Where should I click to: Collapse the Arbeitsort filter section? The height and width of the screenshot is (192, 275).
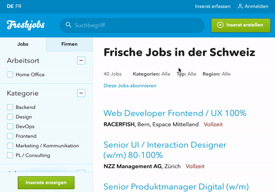tap(81, 60)
